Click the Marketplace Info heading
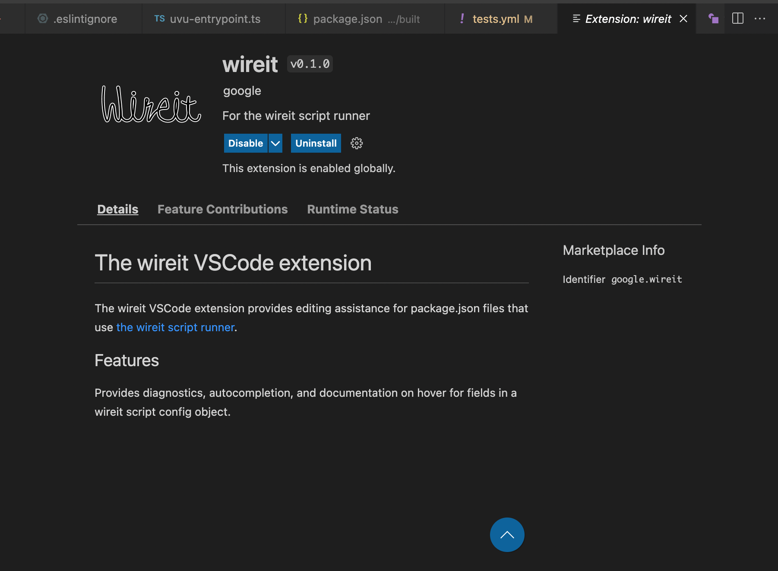 [x=614, y=250]
